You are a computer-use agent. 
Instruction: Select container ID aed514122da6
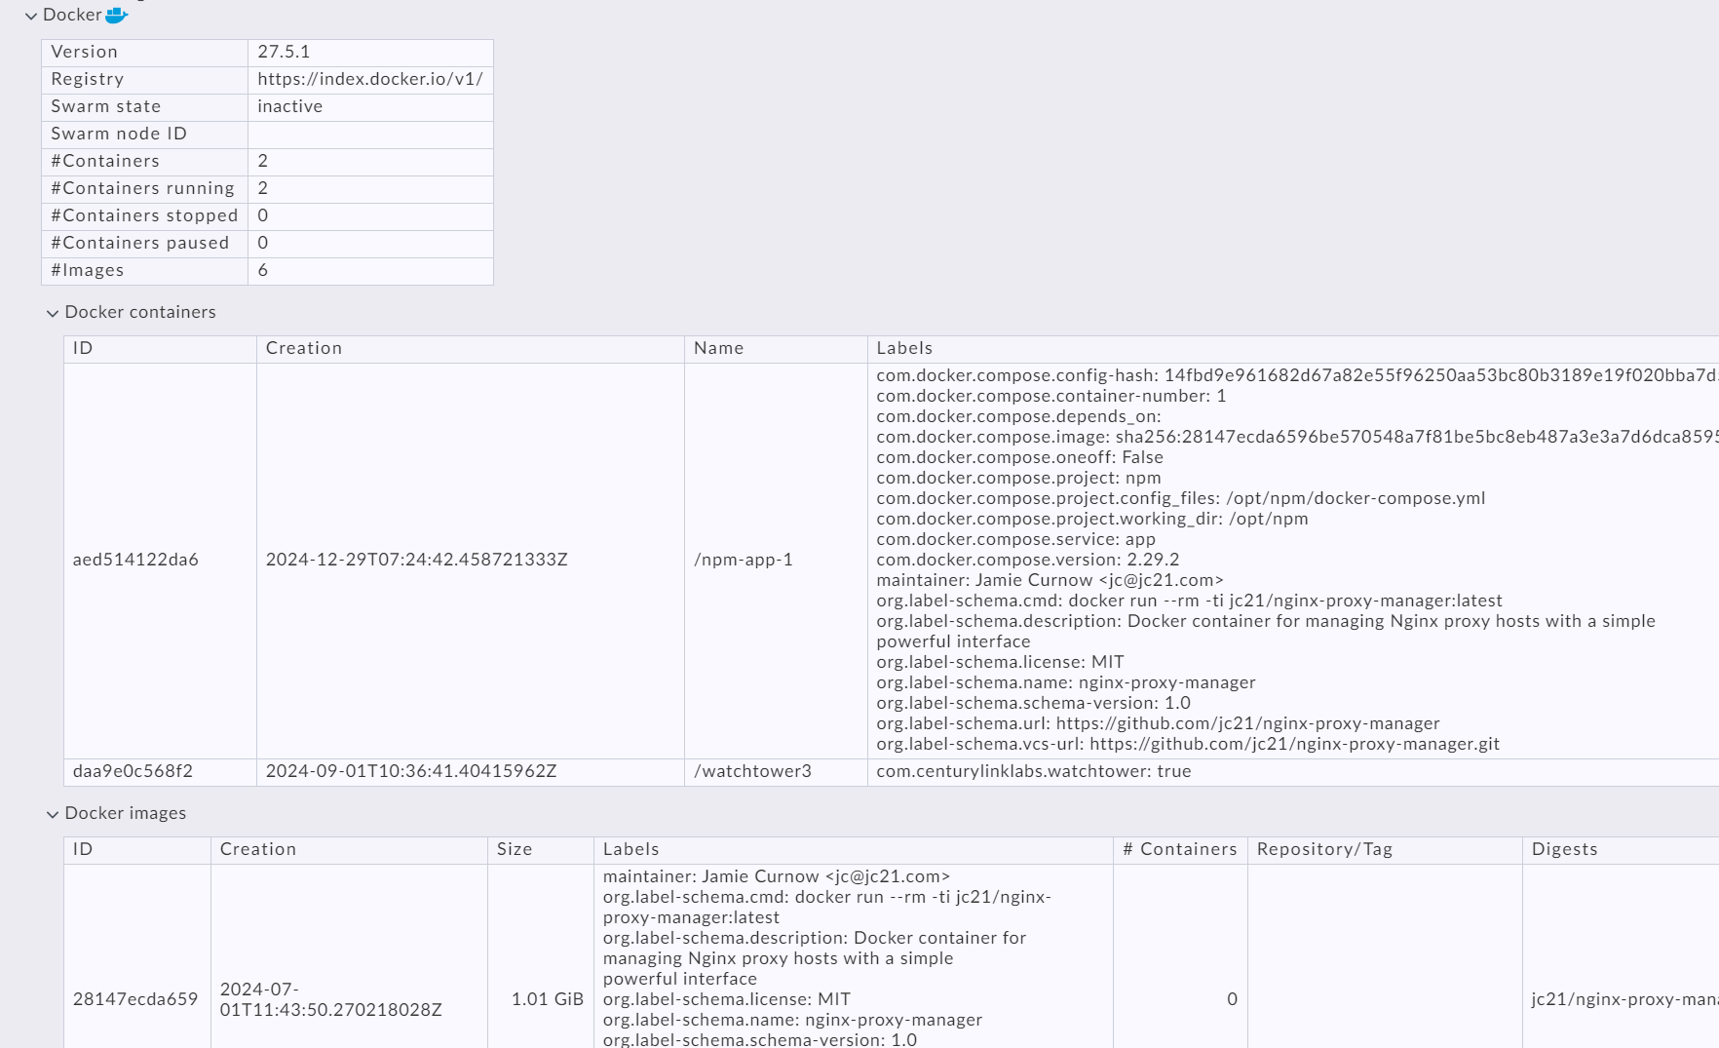point(136,560)
